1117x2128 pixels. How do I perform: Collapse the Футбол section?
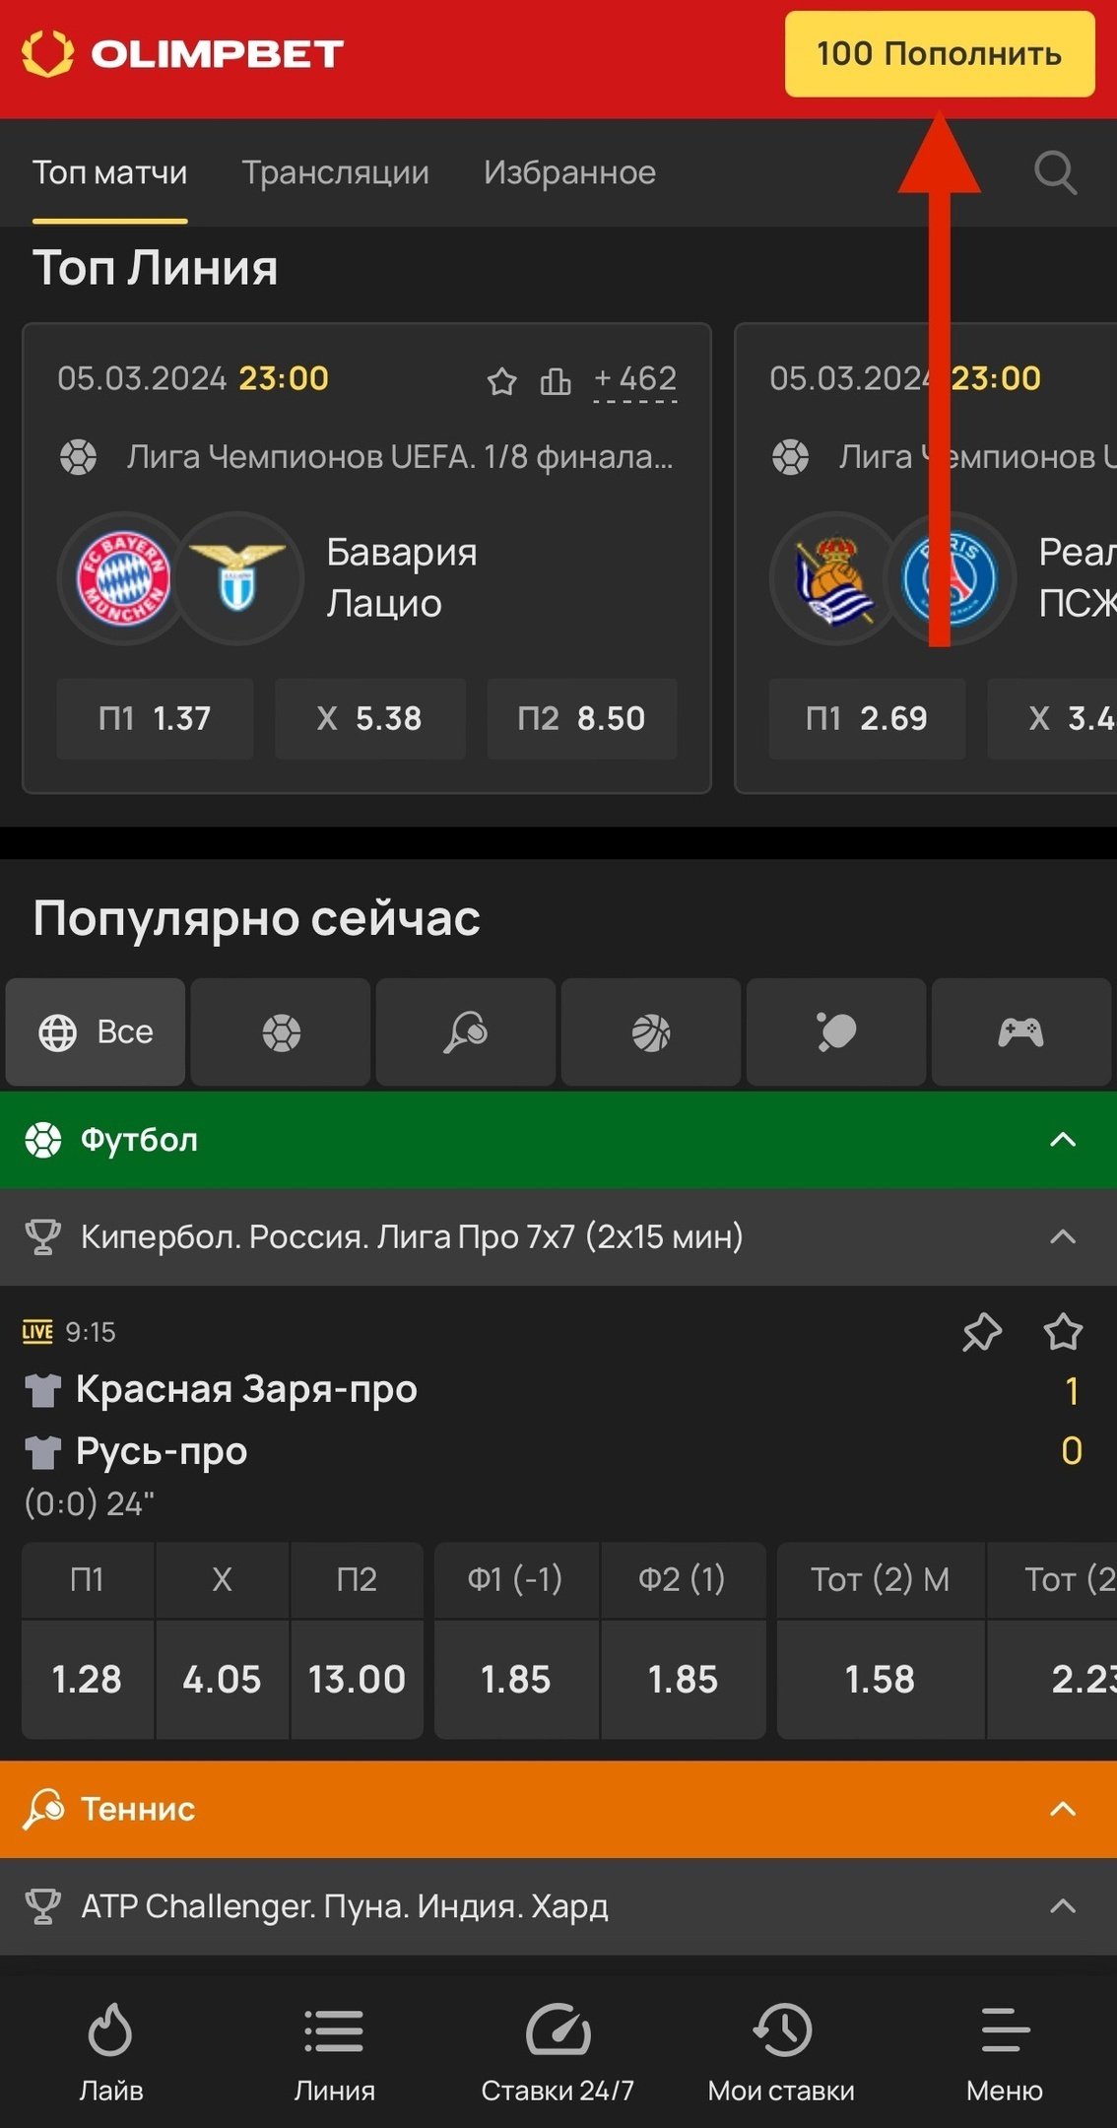pyautogui.click(x=1063, y=1140)
